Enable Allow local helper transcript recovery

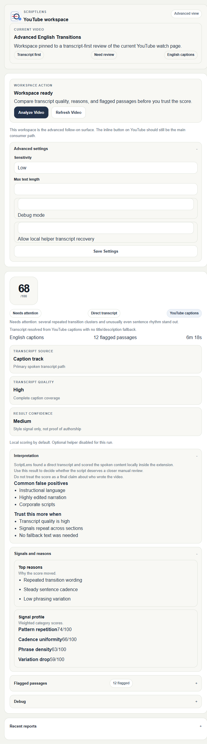click(x=106, y=228)
